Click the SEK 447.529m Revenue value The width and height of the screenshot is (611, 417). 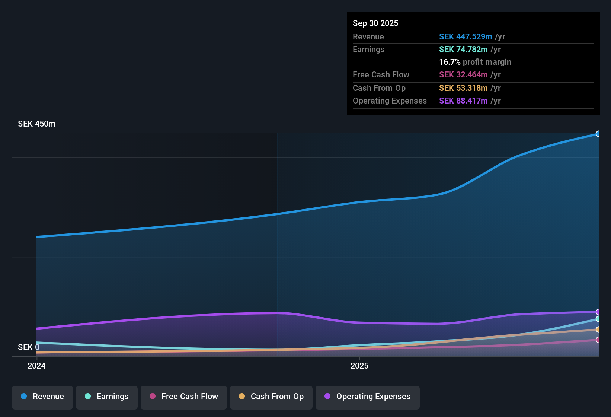tap(465, 36)
